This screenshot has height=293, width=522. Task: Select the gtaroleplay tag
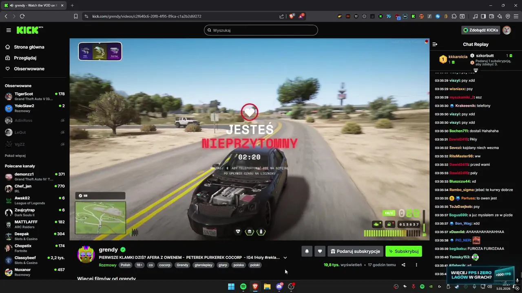coord(203,265)
